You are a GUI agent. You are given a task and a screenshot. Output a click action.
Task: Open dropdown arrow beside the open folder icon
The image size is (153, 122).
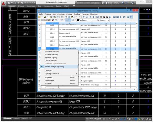click(42, 17)
